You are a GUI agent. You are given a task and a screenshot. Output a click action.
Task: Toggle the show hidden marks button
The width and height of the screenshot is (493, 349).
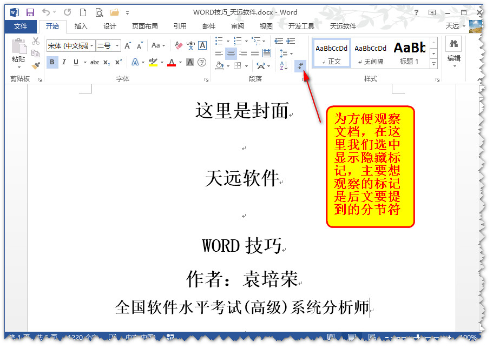(x=299, y=65)
